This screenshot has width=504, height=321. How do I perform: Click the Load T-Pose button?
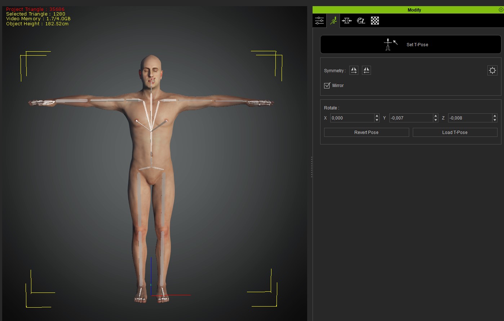[x=455, y=133]
